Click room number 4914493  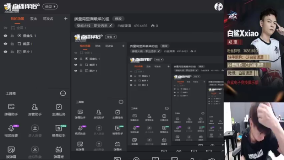coord(141,26)
